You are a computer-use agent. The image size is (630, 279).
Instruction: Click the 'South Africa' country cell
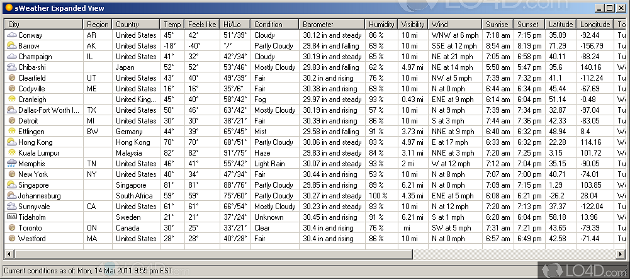(x=134, y=196)
